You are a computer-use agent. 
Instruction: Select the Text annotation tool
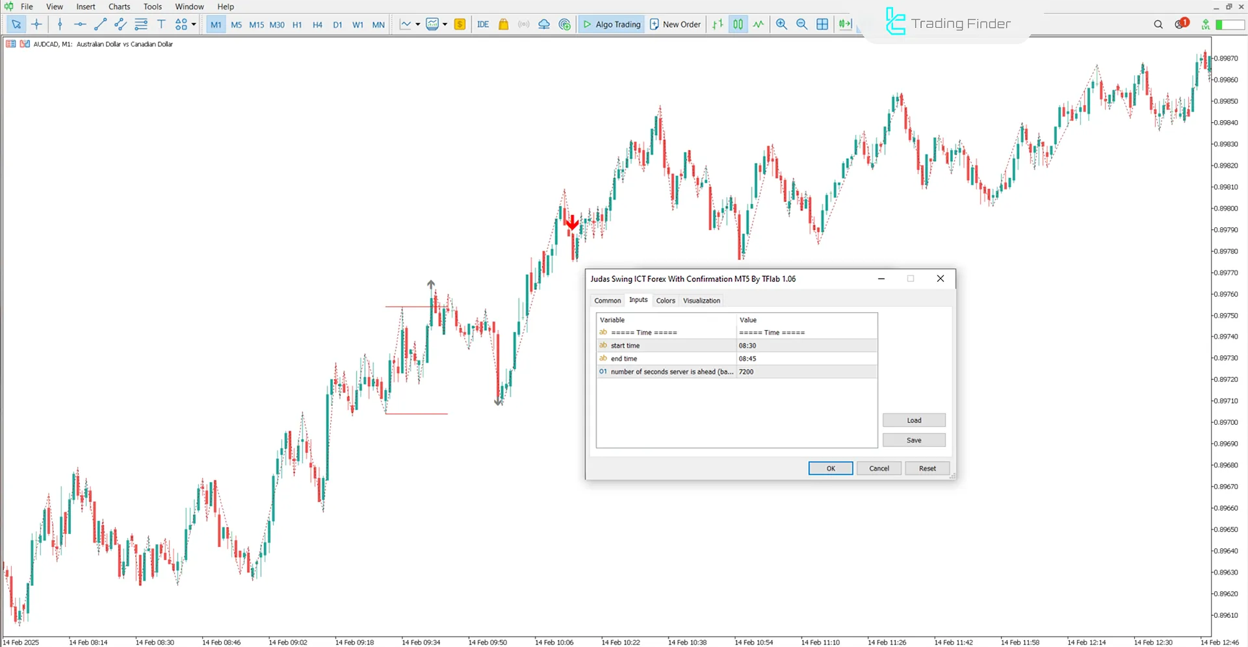161,24
